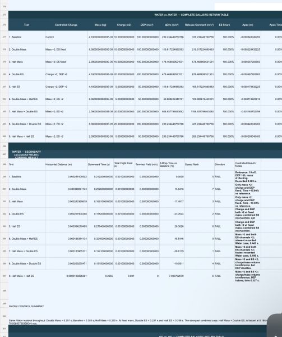Select the 'WATER CONTROL SUMMARY' cell

tap(26, 306)
